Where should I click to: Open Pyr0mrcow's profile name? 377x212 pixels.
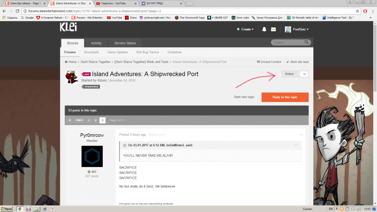point(92,135)
